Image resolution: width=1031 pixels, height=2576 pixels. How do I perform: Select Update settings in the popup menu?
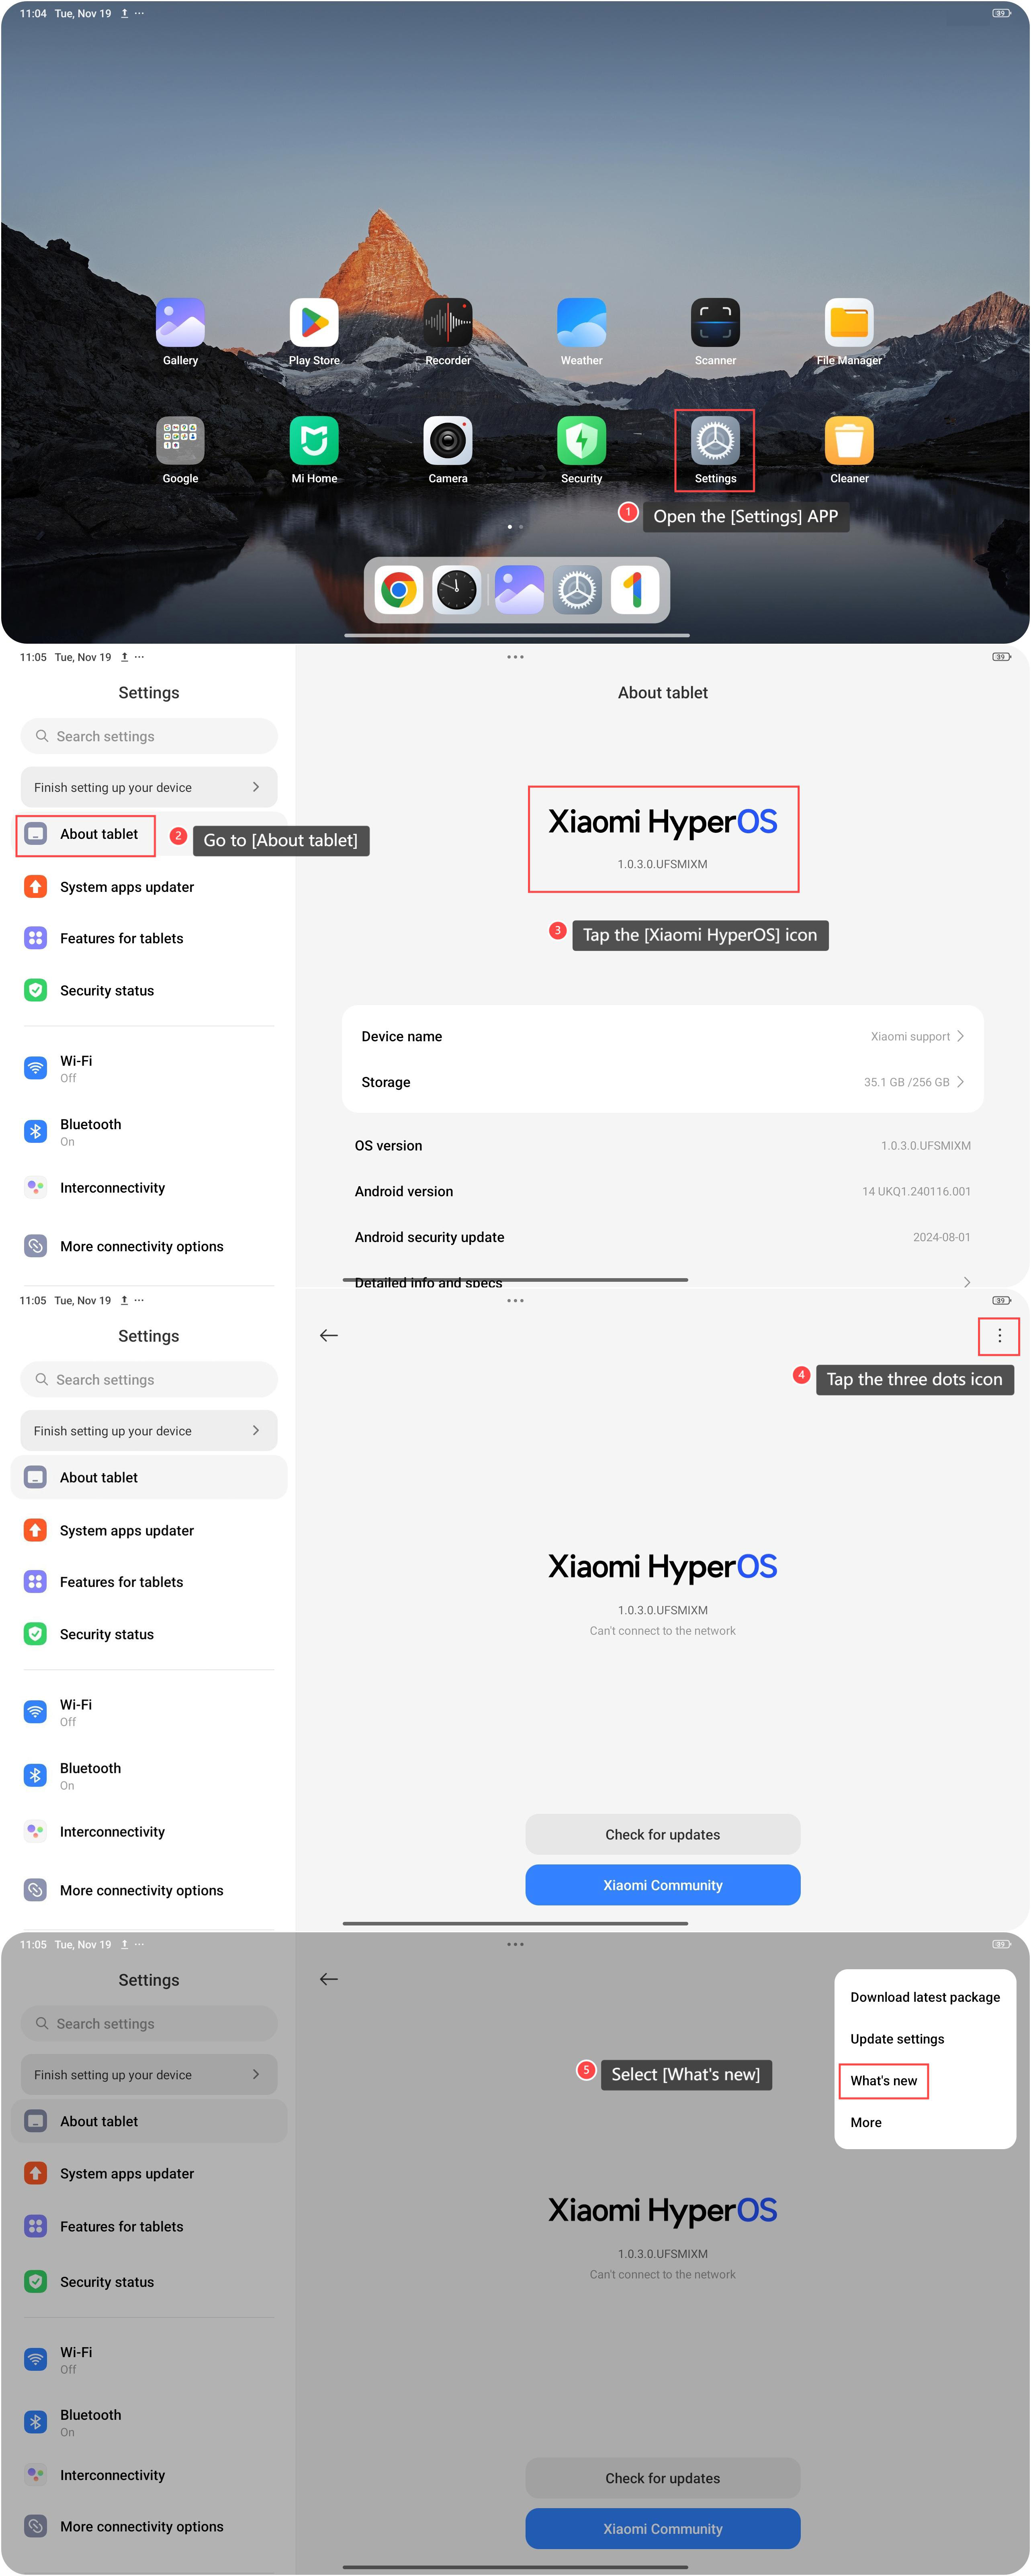pyautogui.click(x=897, y=2039)
